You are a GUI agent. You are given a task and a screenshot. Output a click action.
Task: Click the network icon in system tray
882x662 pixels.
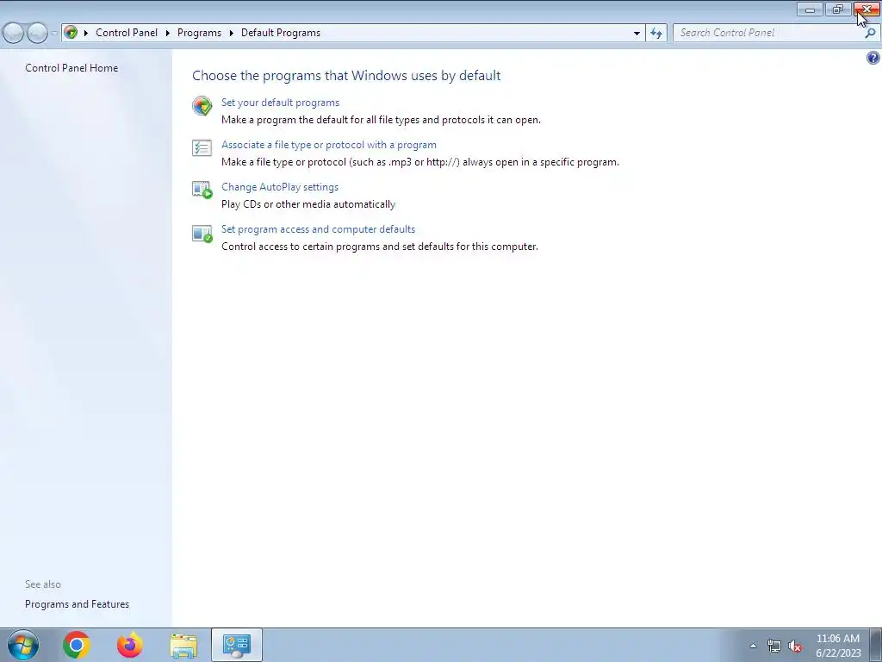click(x=774, y=646)
